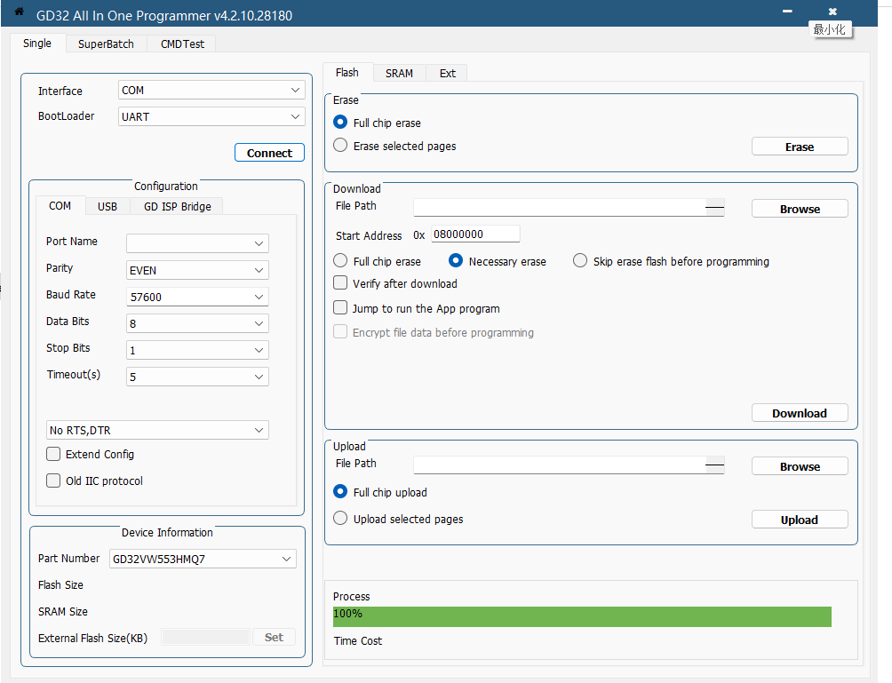Click the home icon in title bar
Viewport: 892px width, 683px height.
click(x=19, y=12)
